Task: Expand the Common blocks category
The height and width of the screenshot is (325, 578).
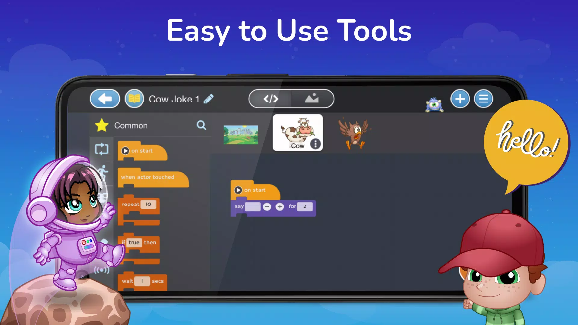Action: click(131, 125)
